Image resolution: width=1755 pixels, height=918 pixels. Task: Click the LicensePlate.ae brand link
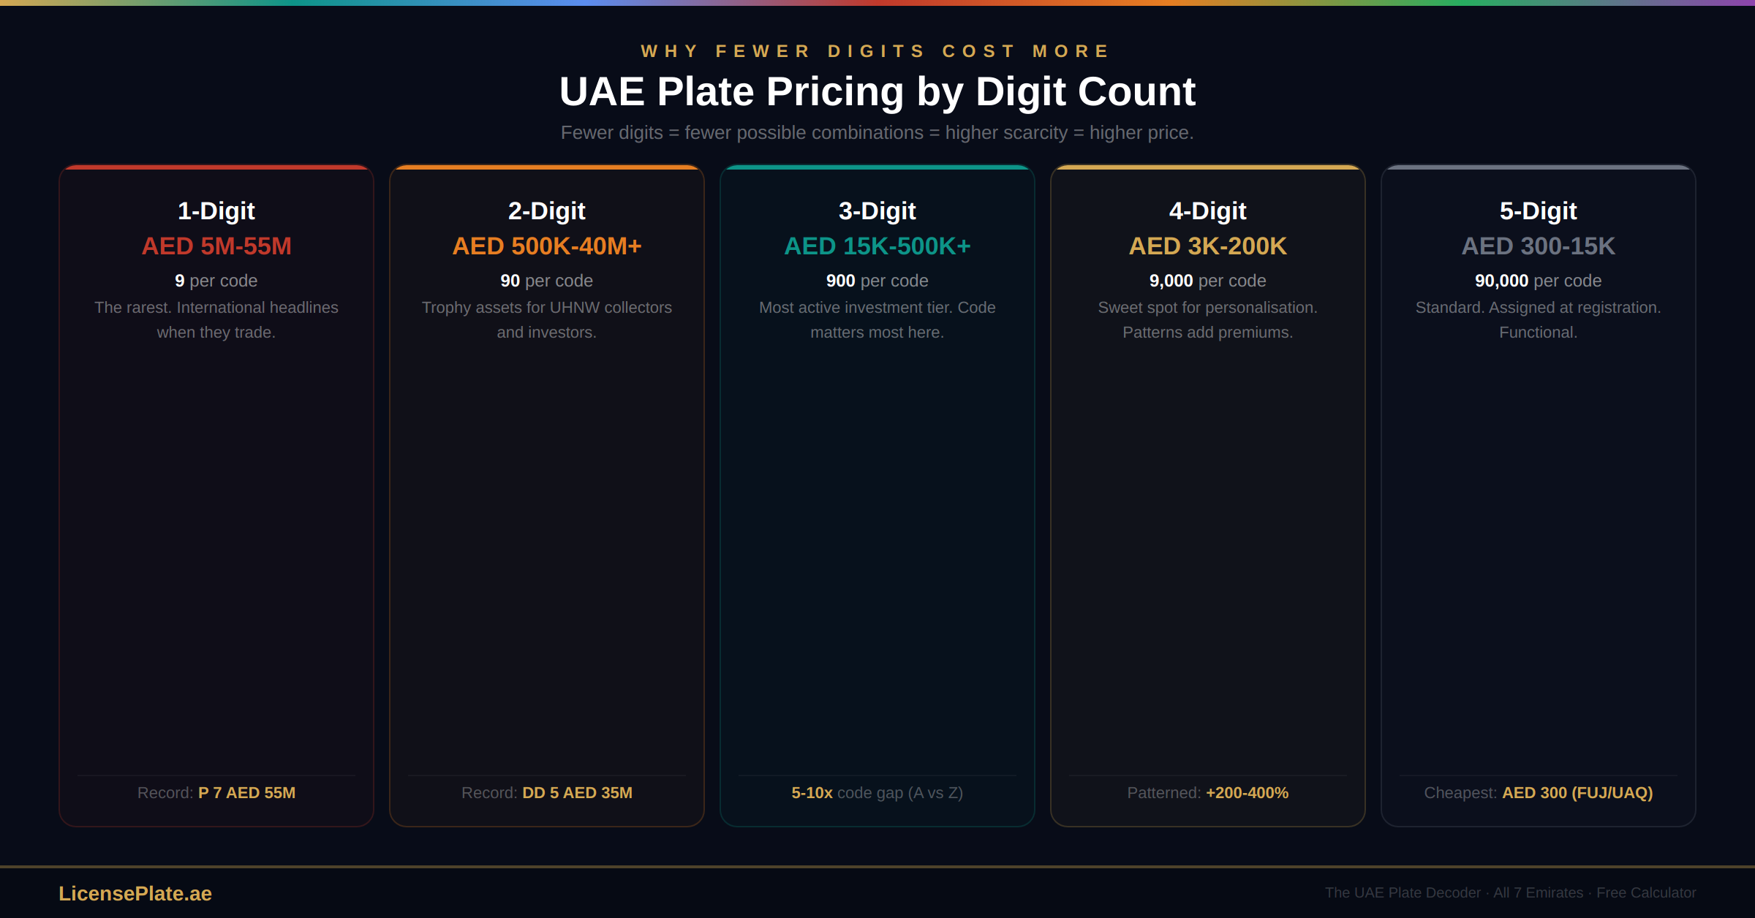point(135,893)
